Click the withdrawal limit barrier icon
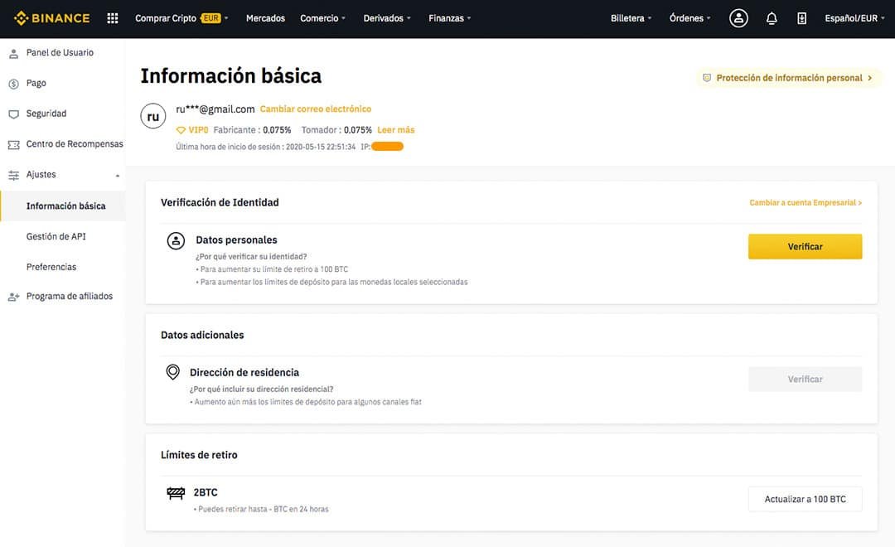 click(176, 493)
